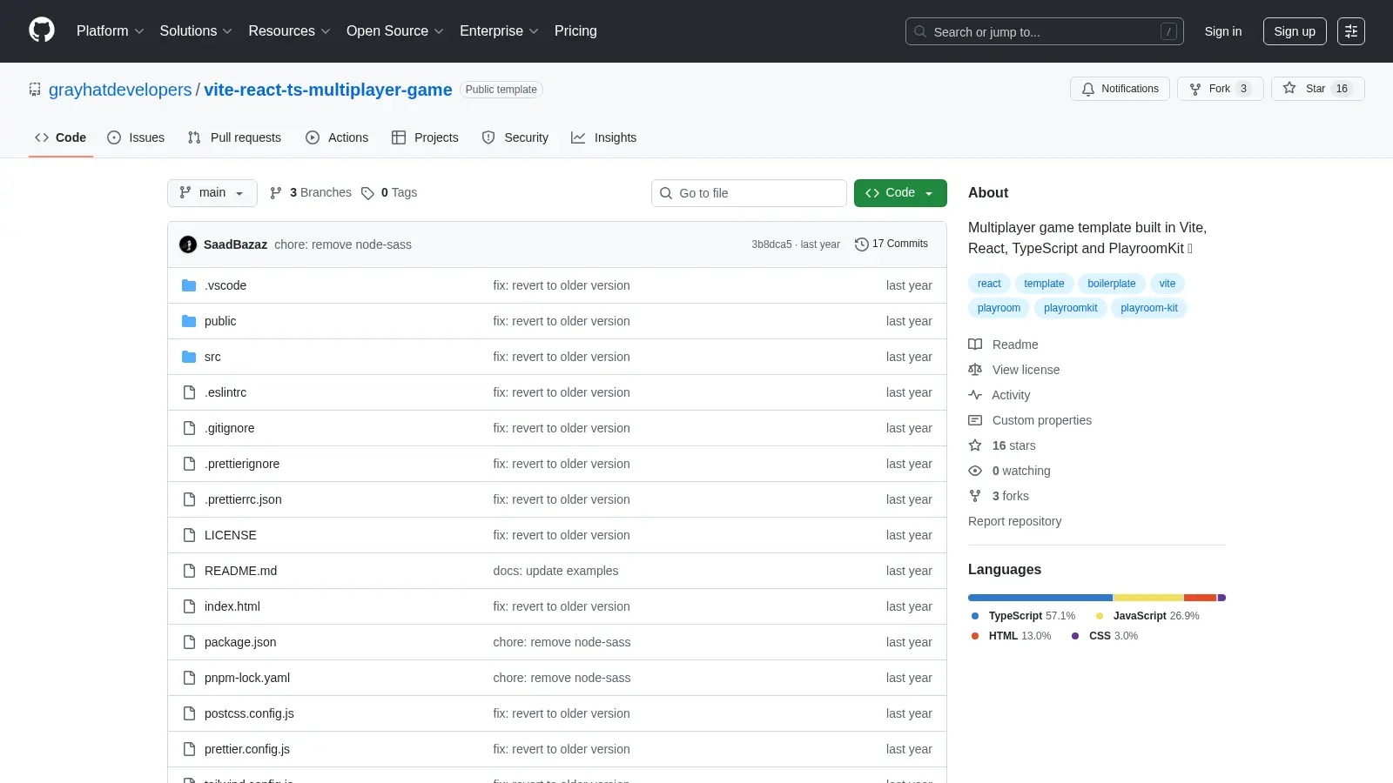Click the Notifications bell button
The width and height of the screenshot is (1393, 783).
click(1120, 89)
